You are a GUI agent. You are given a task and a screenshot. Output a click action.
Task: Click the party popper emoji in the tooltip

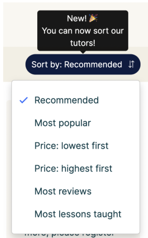[93, 18]
